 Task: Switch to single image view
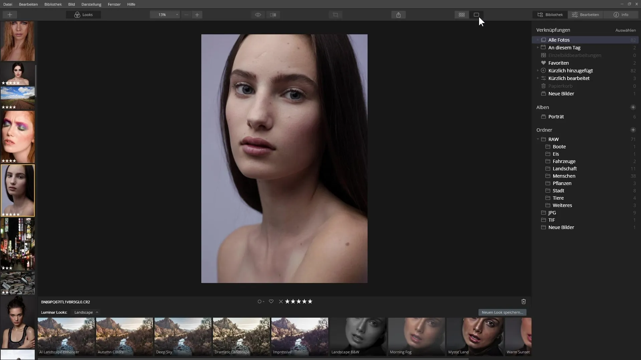(x=476, y=15)
